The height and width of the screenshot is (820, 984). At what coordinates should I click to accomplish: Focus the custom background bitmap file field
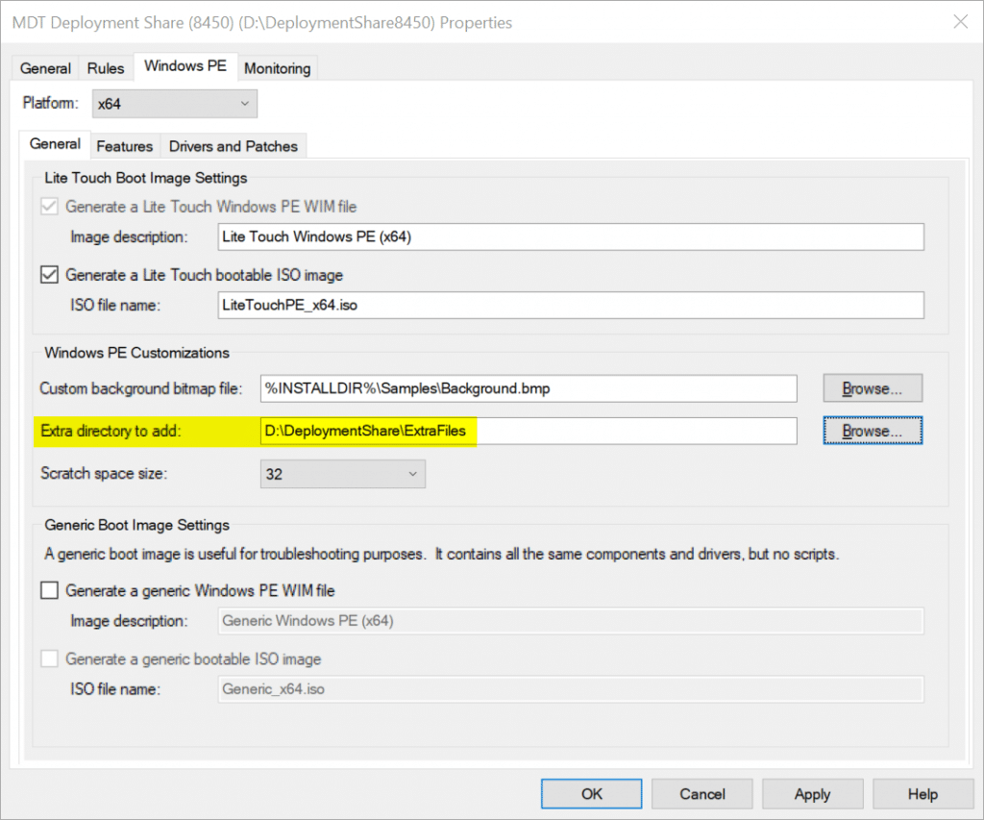529,388
